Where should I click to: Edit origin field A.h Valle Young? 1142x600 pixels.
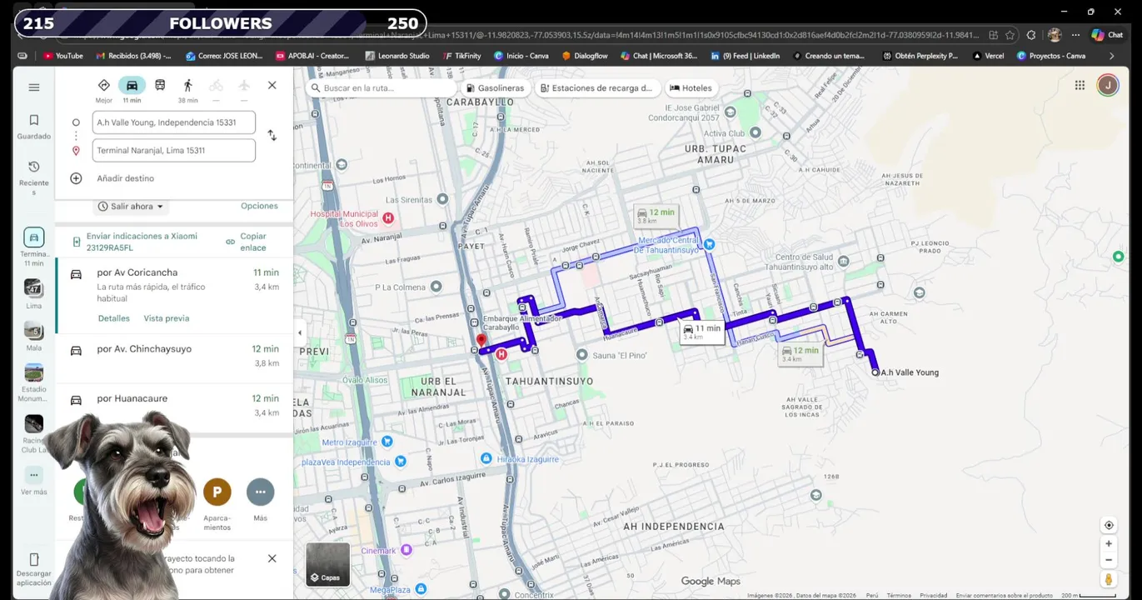pyautogui.click(x=173, y=122)
